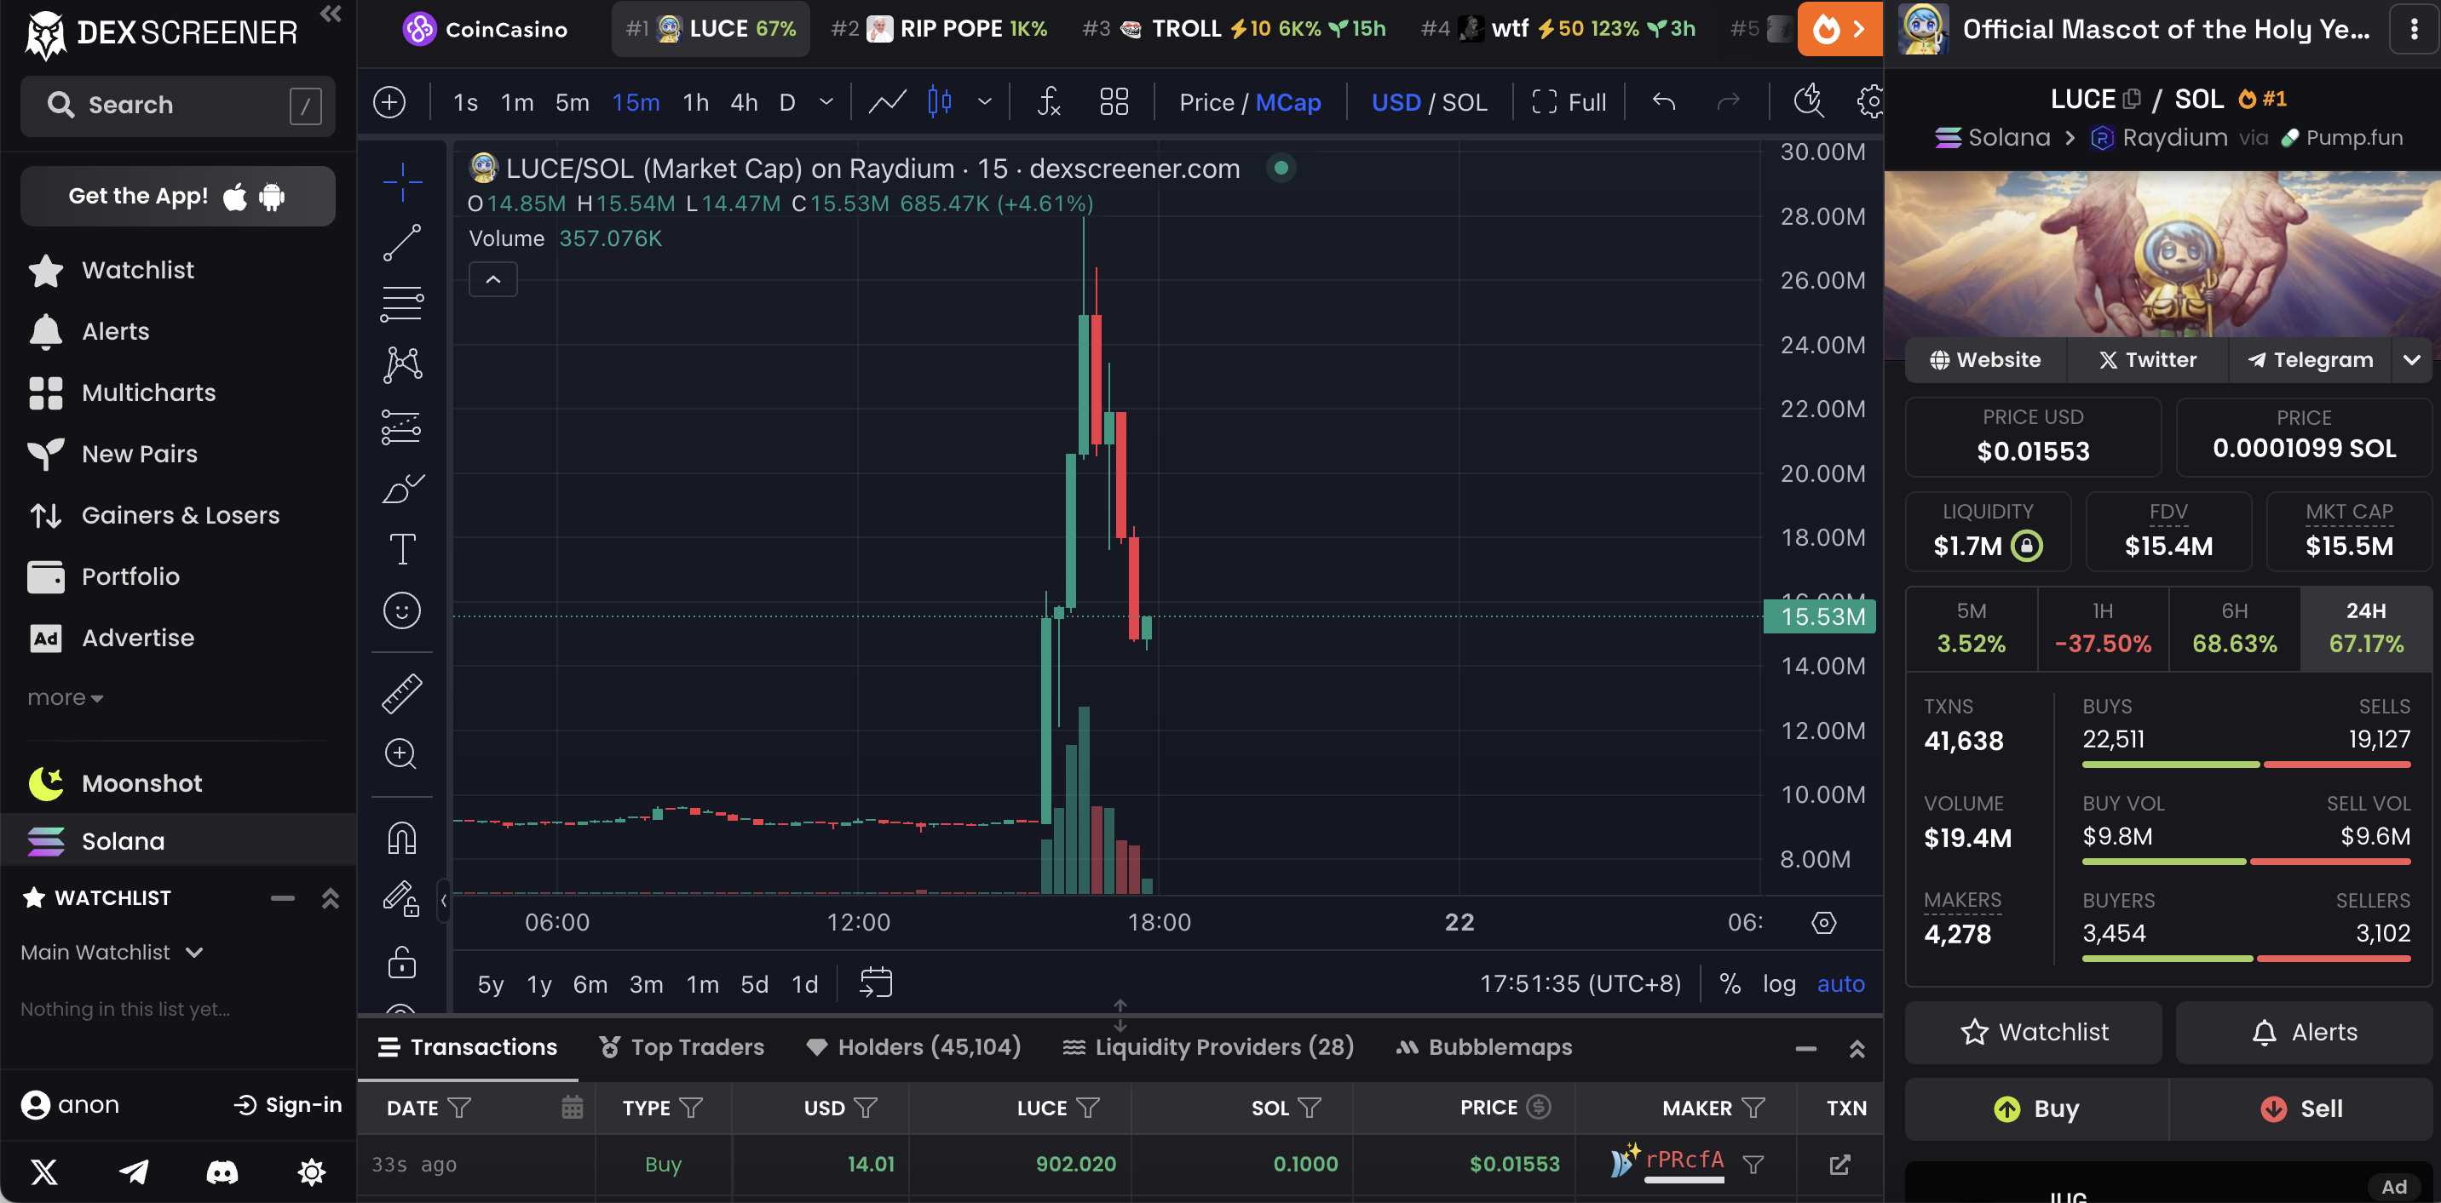The image size is (2441, 1203).
Task: Expand more social links chevron
Action: point(2412,360)
